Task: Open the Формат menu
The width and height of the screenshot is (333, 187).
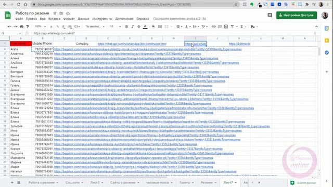Action: pyautogui.click(x=69, y=19)
